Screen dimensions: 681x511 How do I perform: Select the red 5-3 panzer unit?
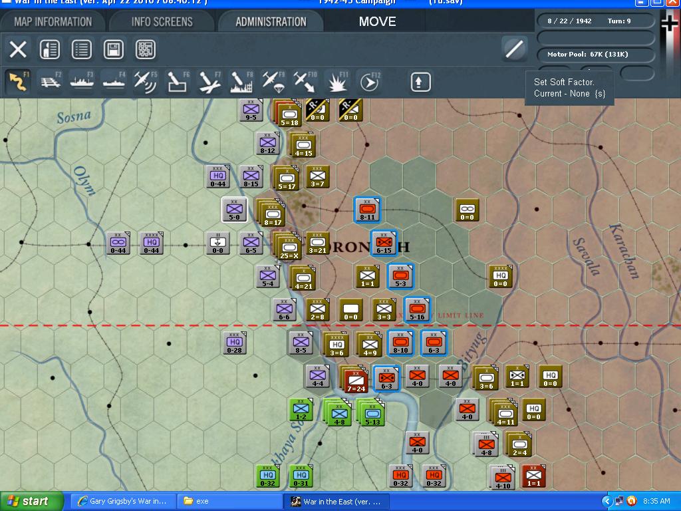(x=400, y=276)
